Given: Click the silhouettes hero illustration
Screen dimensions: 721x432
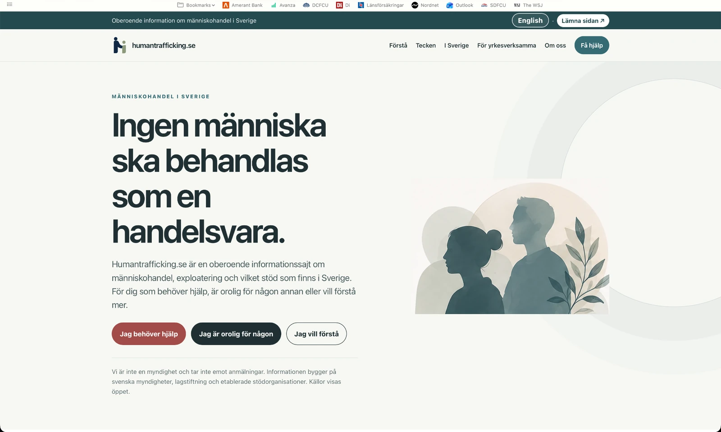Looking at the screenshot, I should 512,247.
